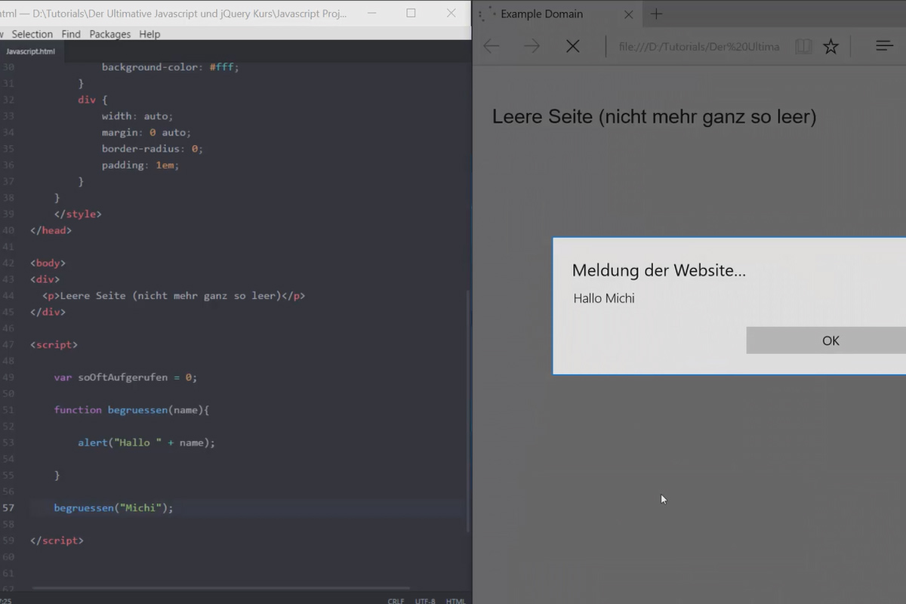Click the opening <script> tag line
This screenshot has width=906, height=604.
click(x=54, y=345)
